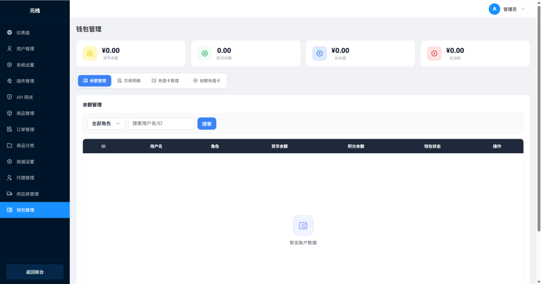This screenshot has height=284, width=541.
Task: Click the 插件管理 plugin icon in sidebar
Action: tap(10, 81)
